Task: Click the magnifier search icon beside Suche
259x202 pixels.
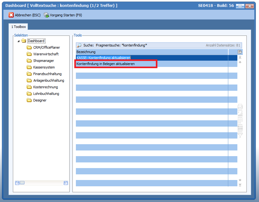Action: [x=79, y=46]
